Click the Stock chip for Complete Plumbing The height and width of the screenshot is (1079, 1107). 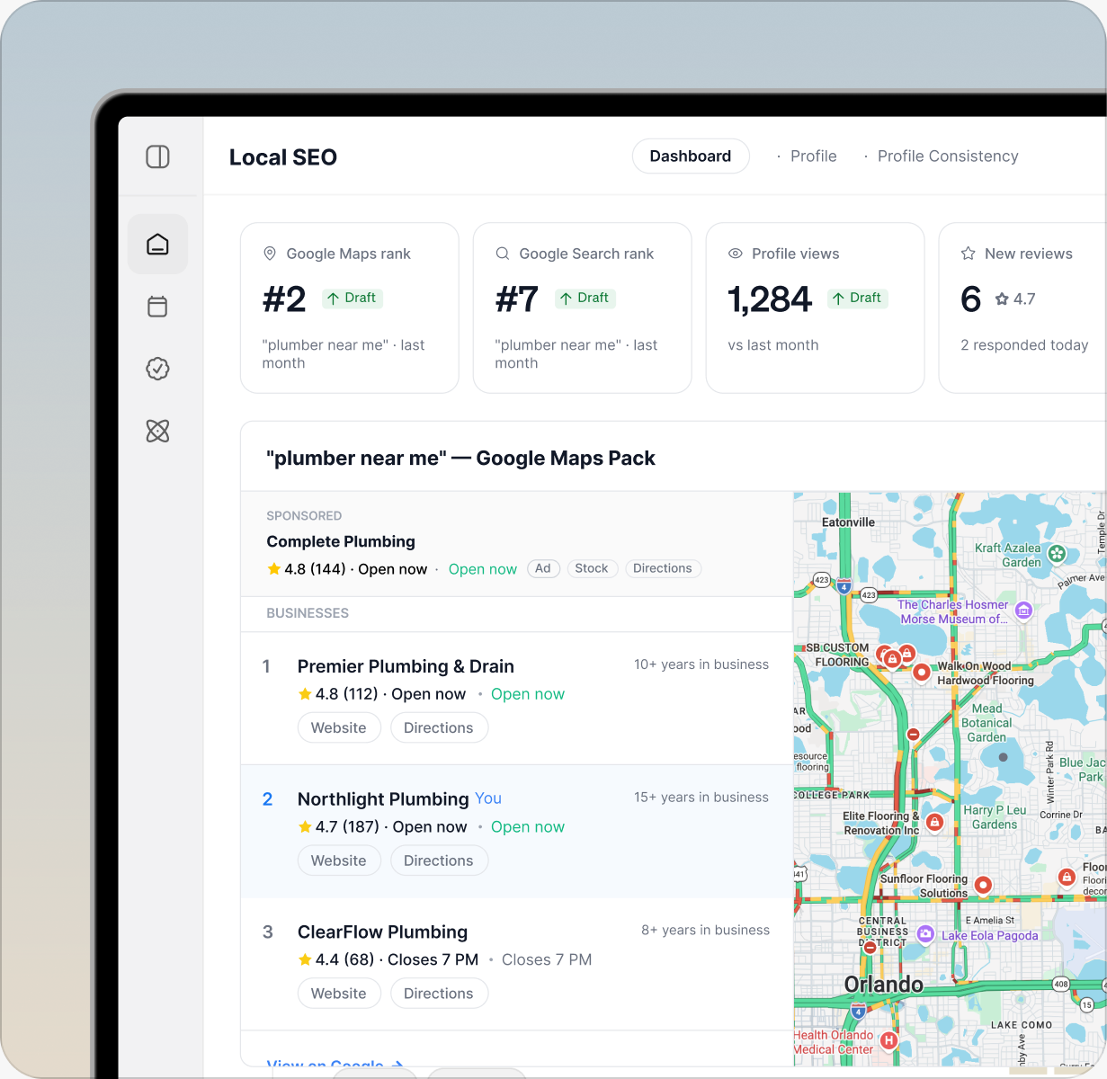tap(592, 568)
